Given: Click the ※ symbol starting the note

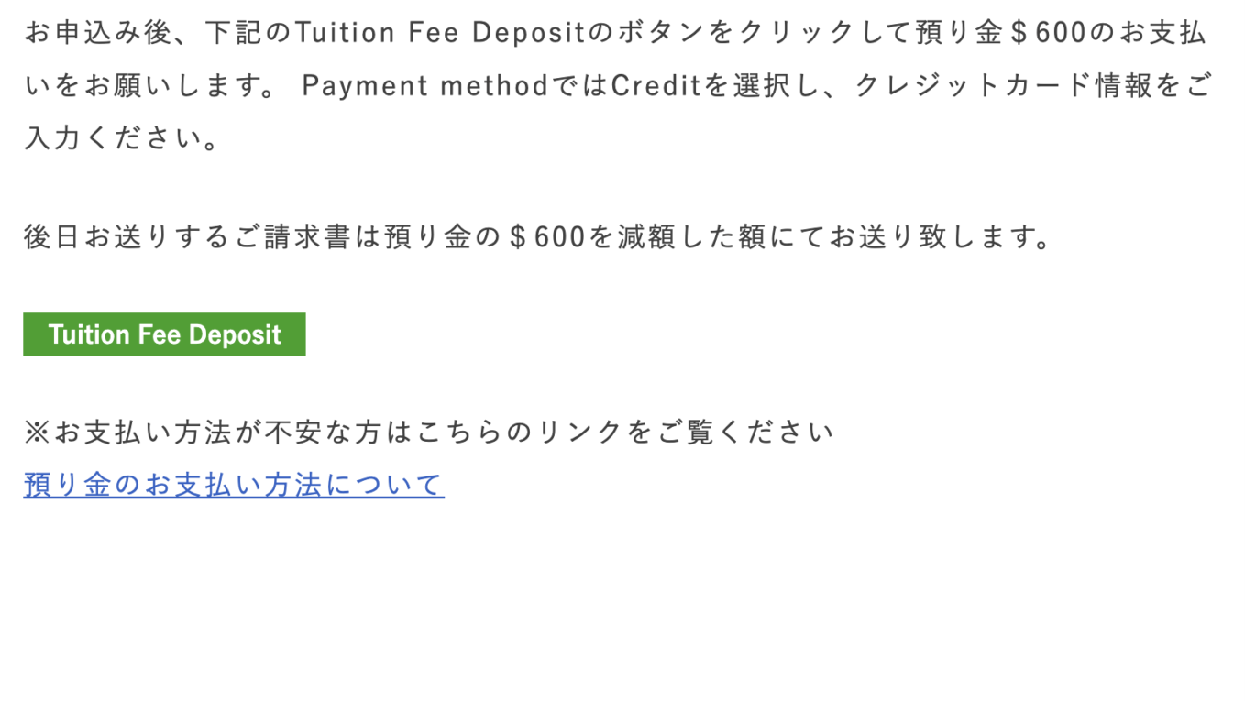Looking at the screenshot, I should point(38,432).
